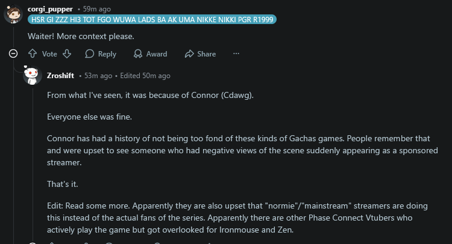Click the "Everyone else was fine." paragraph
The height and width of the screenshot is (244, 452).
pos(89,117)
